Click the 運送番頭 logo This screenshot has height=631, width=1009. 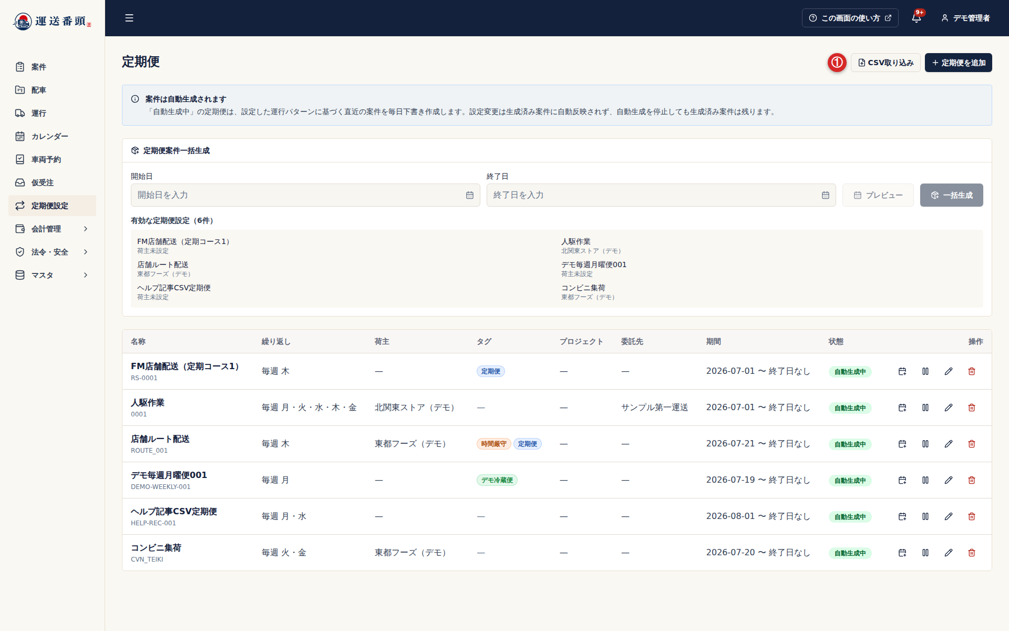pos(52,21)
